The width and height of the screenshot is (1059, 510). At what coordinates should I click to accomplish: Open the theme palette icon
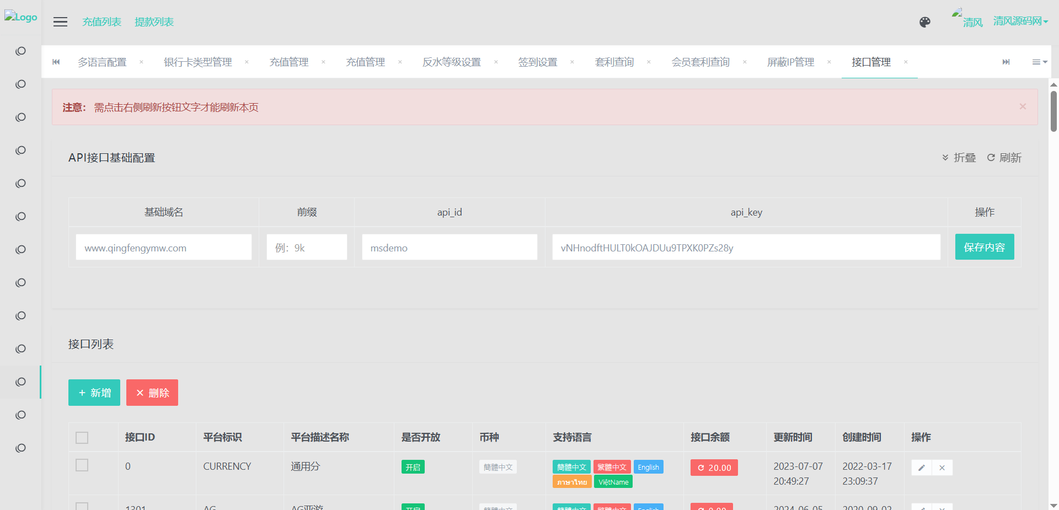[925, 22]
